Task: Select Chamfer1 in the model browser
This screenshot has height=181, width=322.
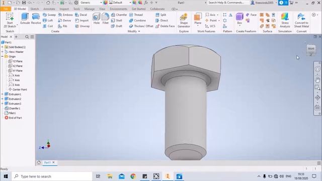Action: (12, 109)
